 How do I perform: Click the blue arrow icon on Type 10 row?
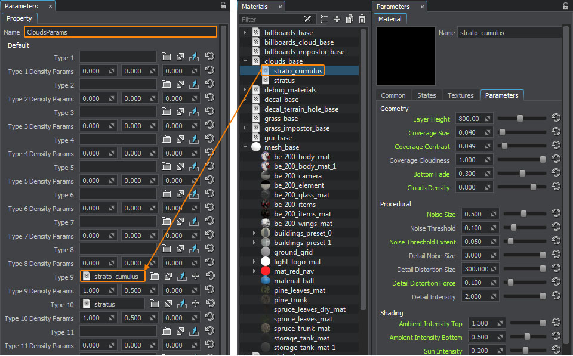coord(182,304)
